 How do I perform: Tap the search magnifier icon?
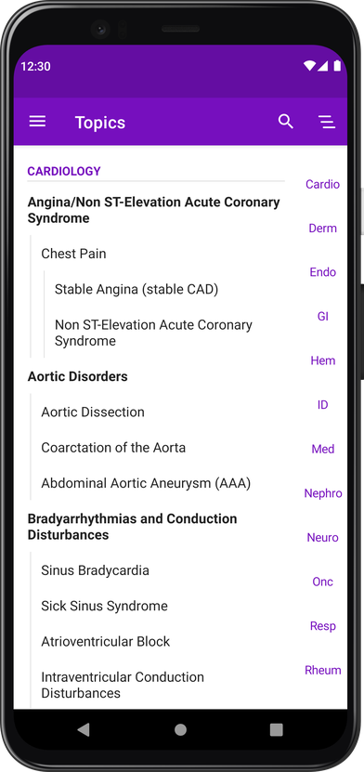286,121
